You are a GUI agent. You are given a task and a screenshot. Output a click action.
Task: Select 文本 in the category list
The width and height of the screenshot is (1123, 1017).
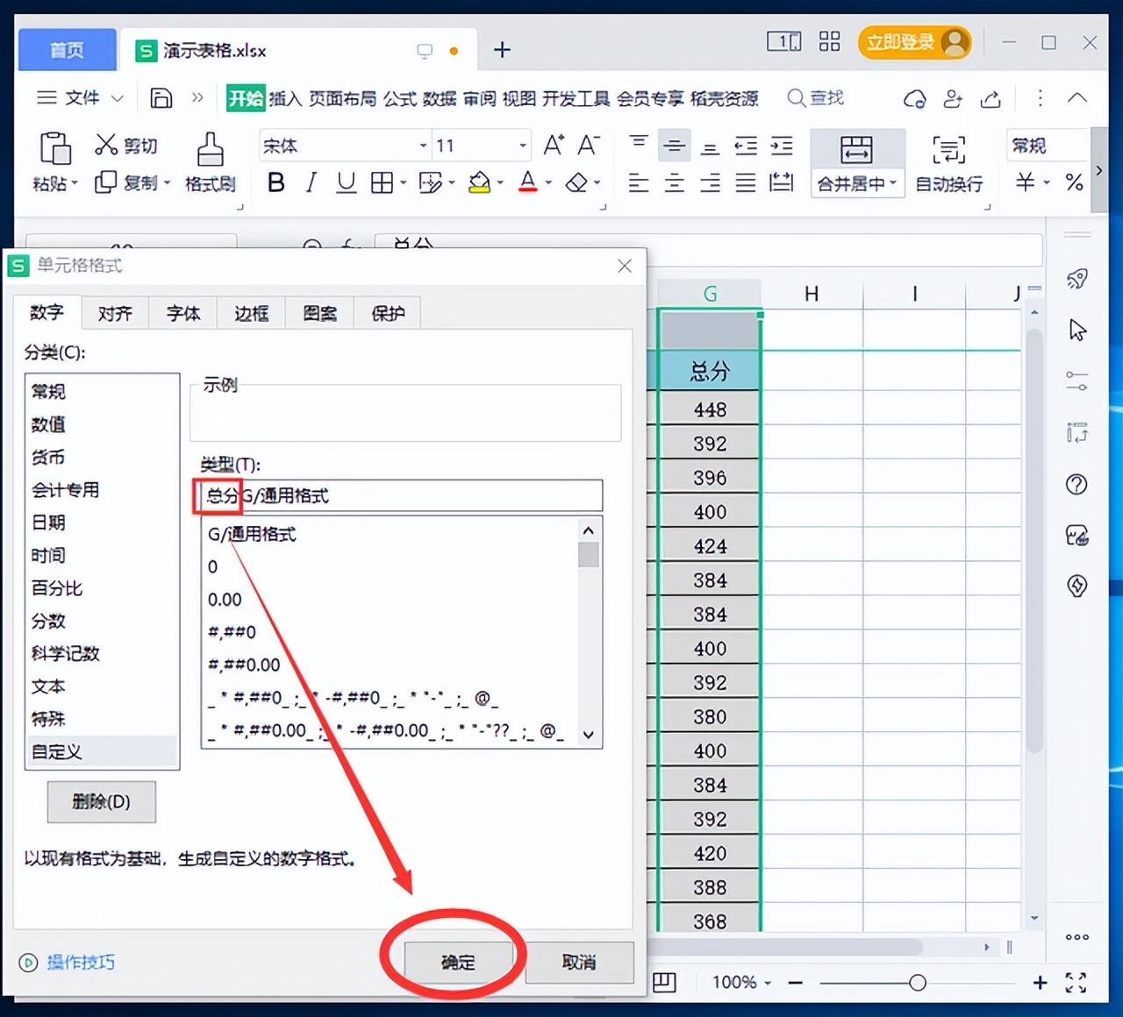(x=49, y=686)
